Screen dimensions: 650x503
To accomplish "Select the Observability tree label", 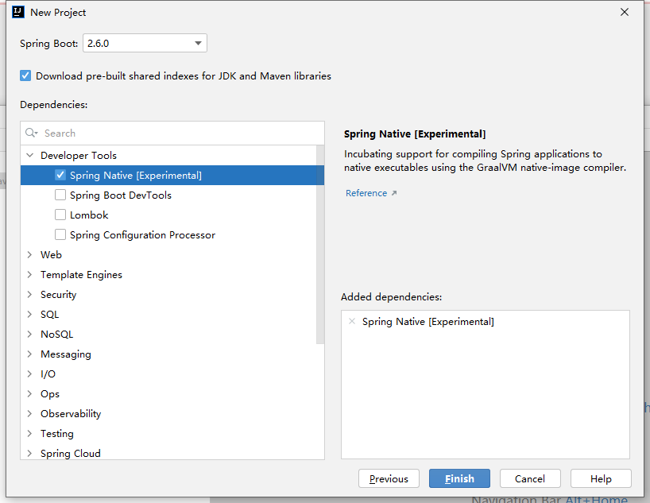I will 71,414.
